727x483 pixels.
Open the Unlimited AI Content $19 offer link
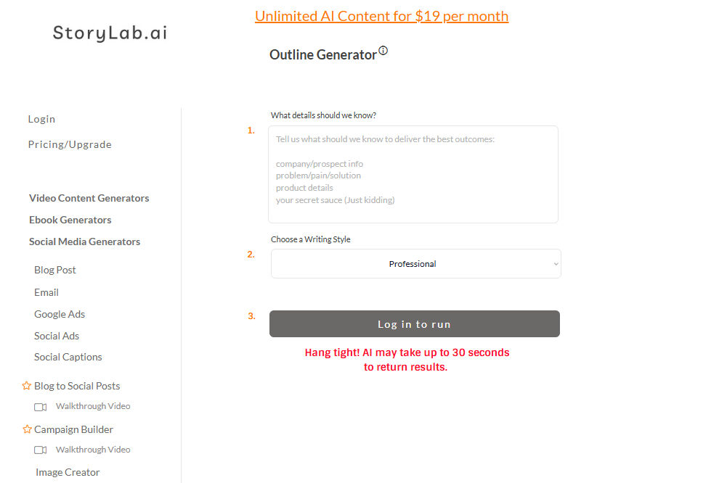click(381, 16)
